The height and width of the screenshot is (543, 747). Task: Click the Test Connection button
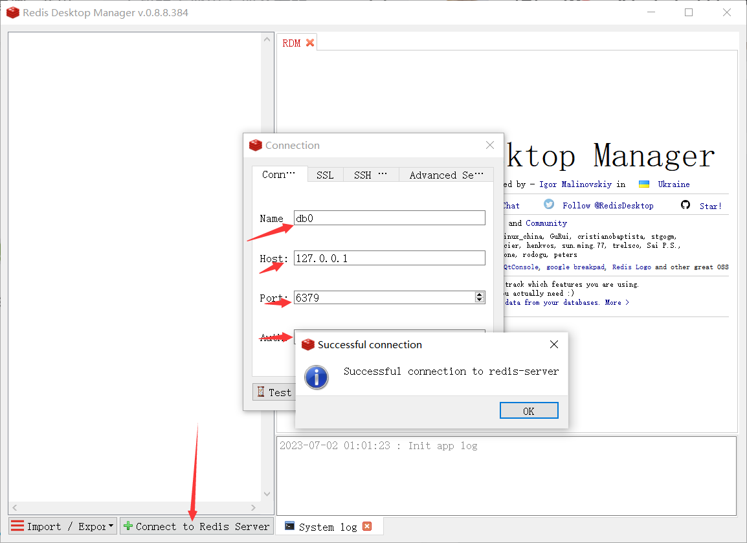click(274, 392)
